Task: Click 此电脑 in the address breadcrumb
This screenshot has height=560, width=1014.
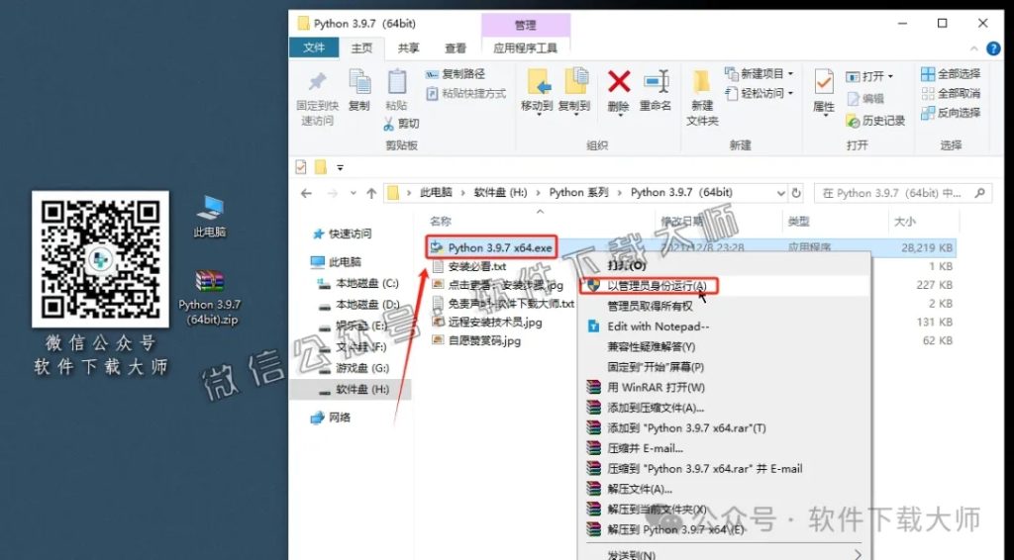Action: click(436, 193)
